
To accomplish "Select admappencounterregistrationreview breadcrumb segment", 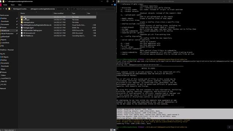I will [x=43, y=9].
